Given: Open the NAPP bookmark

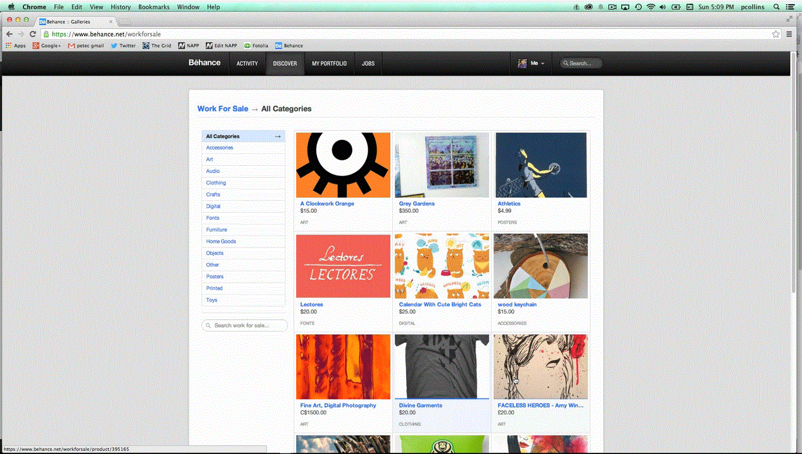Looking at the screenshot, I should [189, 45].
